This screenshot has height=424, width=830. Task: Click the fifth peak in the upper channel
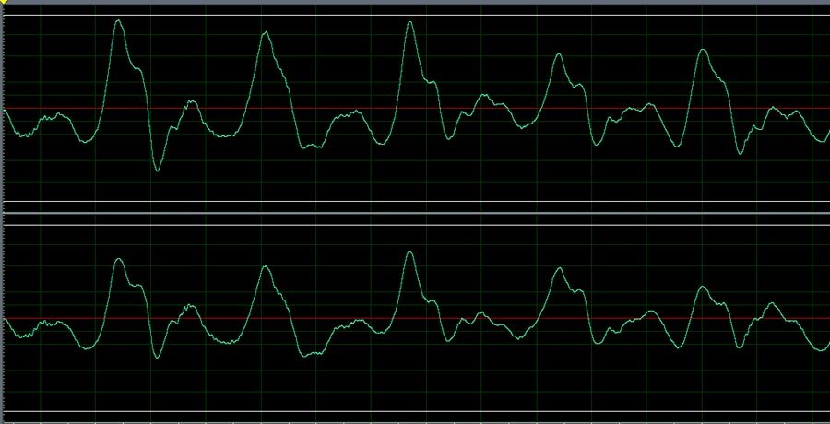pos(703,50)
